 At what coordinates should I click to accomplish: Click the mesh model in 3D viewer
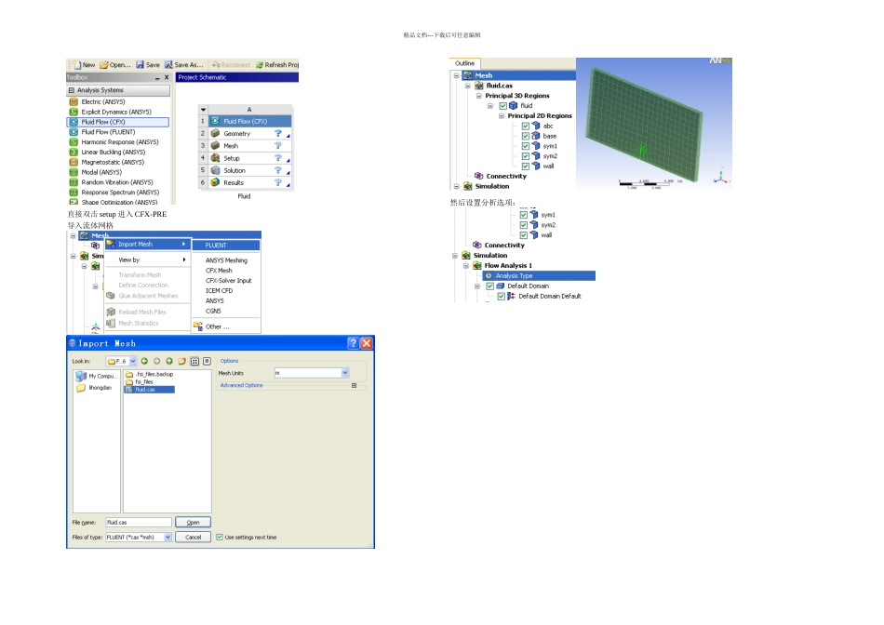click(644, 124)
